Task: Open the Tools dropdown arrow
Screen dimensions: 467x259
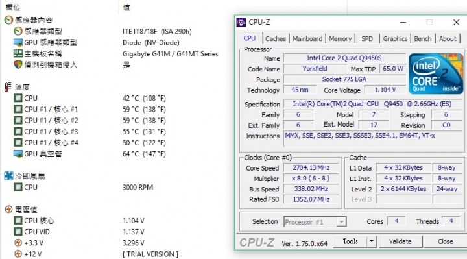Action: click(372, 241)
